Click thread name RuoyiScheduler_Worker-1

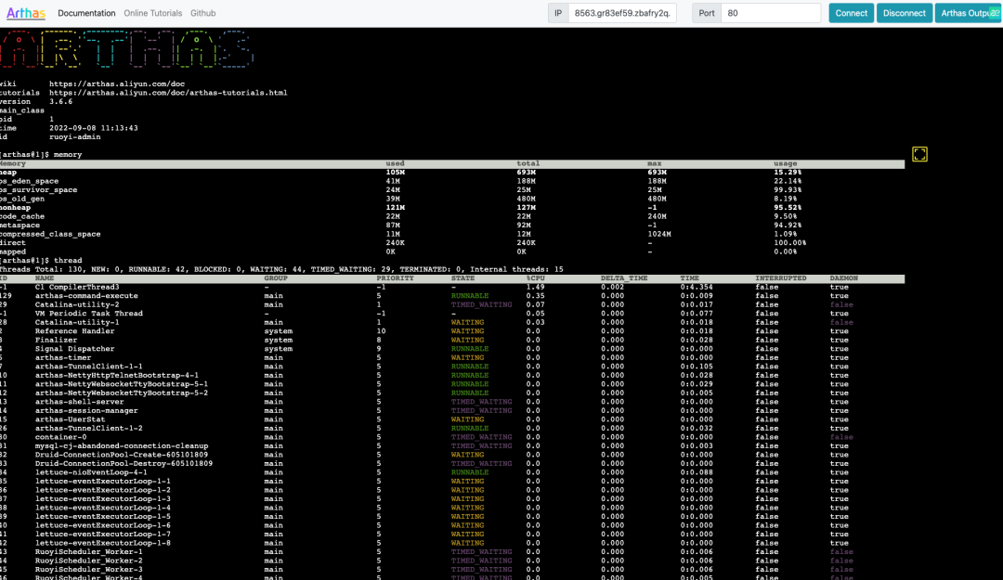click(89, 552)
